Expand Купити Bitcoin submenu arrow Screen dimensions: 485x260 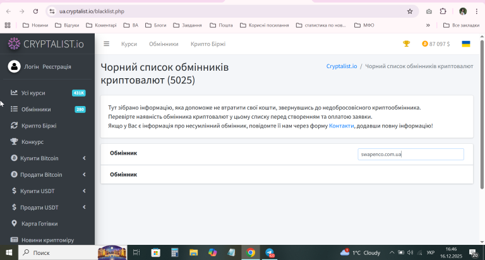pyautogui.click(x=84, y=158)
